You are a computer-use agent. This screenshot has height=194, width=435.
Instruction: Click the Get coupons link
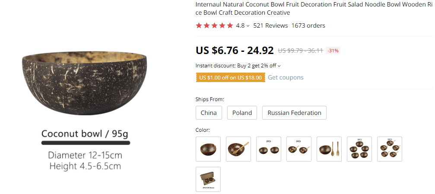[x=286, y=77]
